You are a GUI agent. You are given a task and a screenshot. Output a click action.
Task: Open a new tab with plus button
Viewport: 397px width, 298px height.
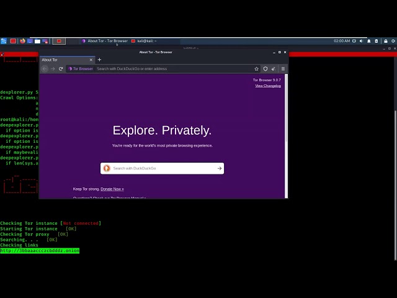[x=99, y=60]
